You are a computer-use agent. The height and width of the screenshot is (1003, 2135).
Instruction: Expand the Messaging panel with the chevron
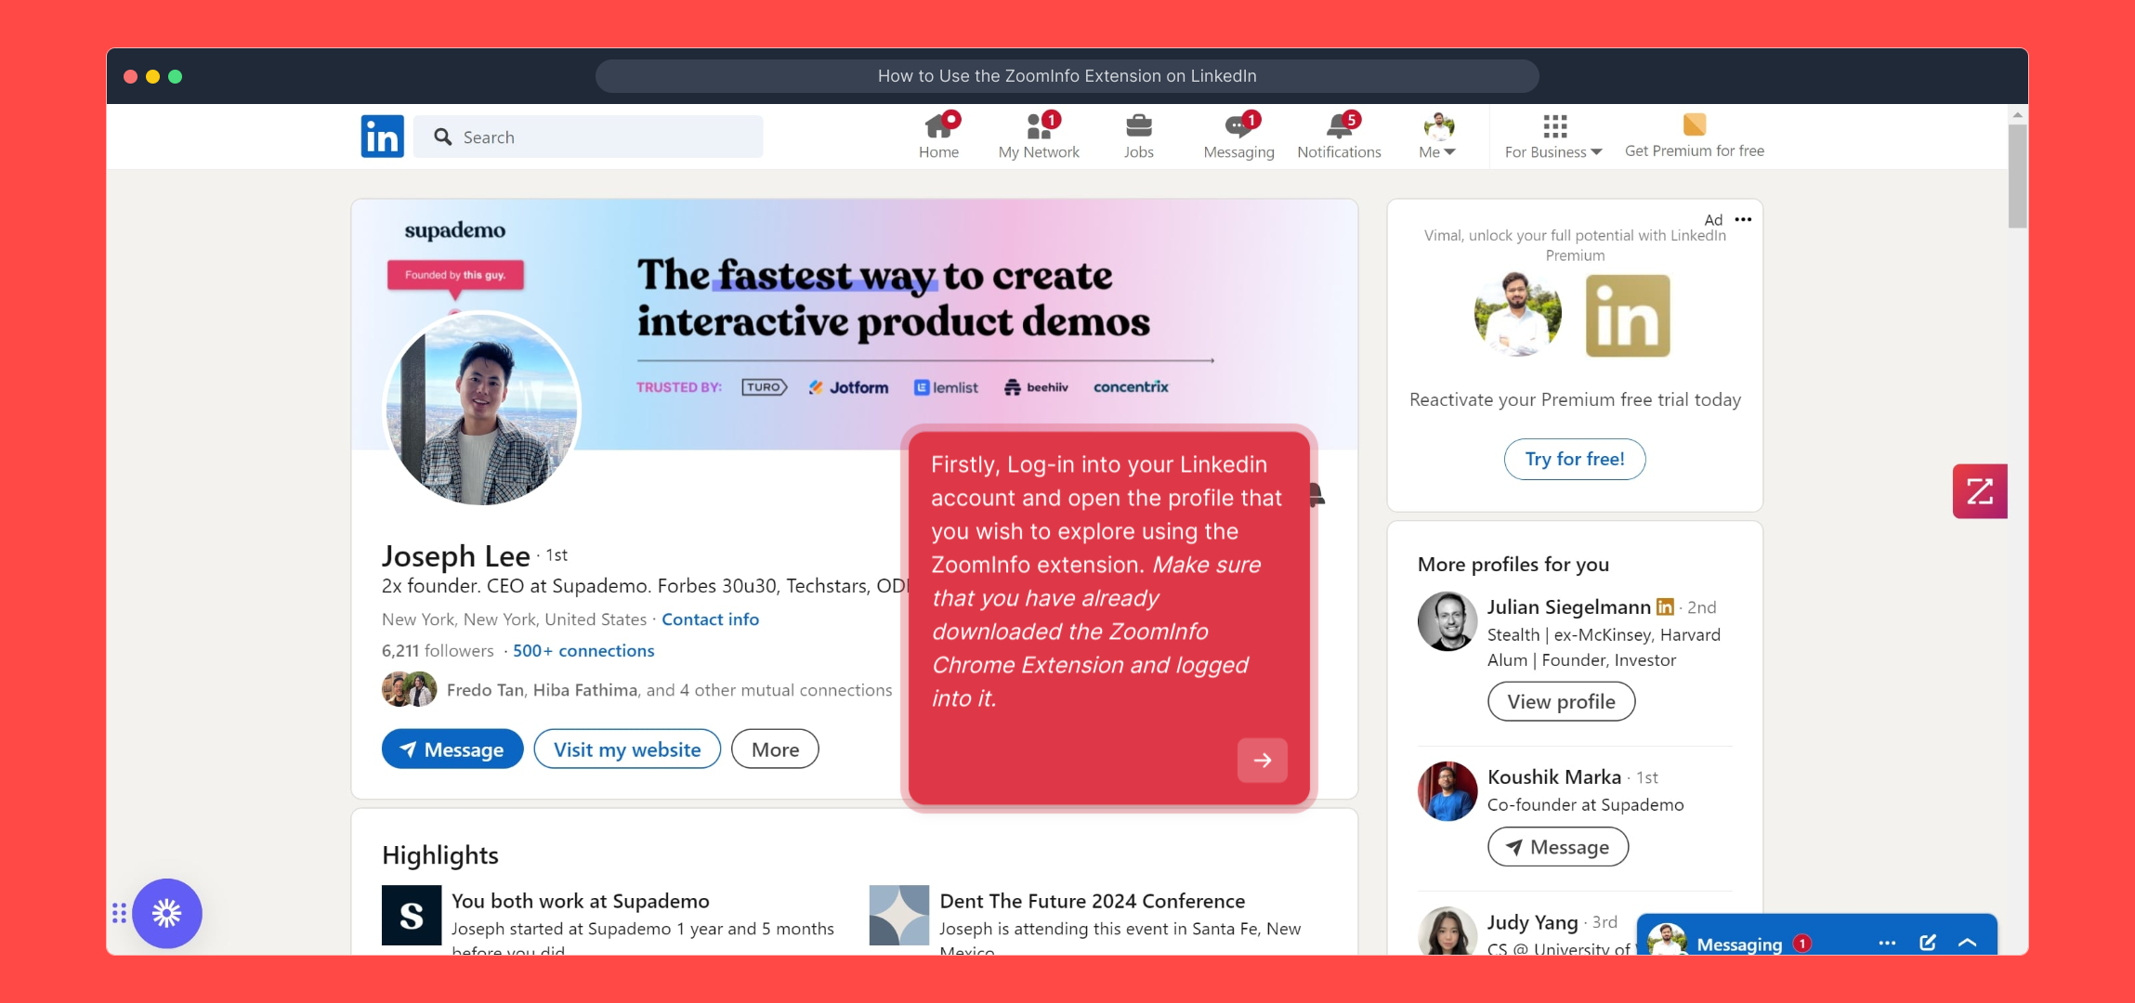pyautogui.click(x=1967, y=943)
